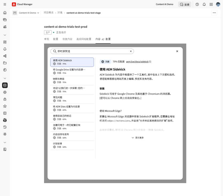This screenshot has height=196, width=223.
Task: Open the hierarchy tree sidebar icon
Action: [x=5, y=56]
